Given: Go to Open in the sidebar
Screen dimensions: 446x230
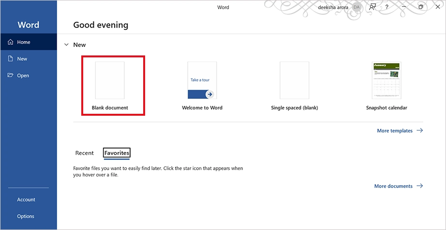Looking at the screenshot, I should coord(29,75).
